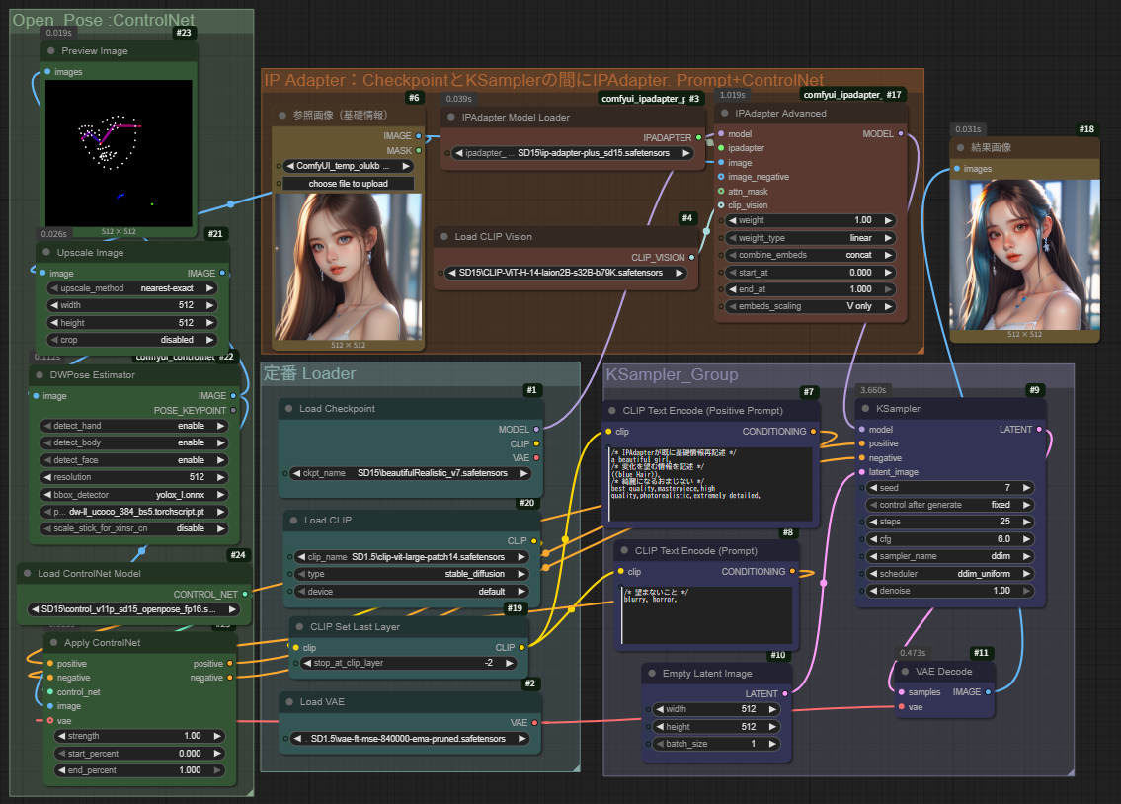Image resolution: width=1121 pixels, height=804 pixels.
Task: Click inside the positive prompt text box
Action: pos(711,484)
